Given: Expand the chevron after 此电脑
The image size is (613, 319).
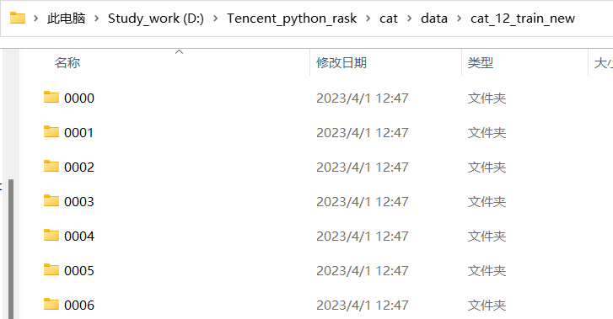Looking at the screenshot, I should pos(97,19).
